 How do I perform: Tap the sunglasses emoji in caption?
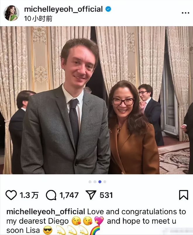pyautogui.click(x=48, y=231)
